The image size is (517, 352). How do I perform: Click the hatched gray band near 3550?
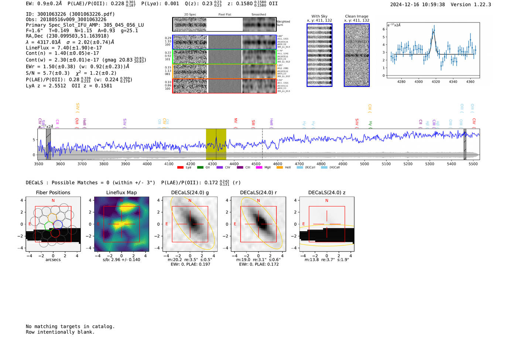[x=48, y=144]
